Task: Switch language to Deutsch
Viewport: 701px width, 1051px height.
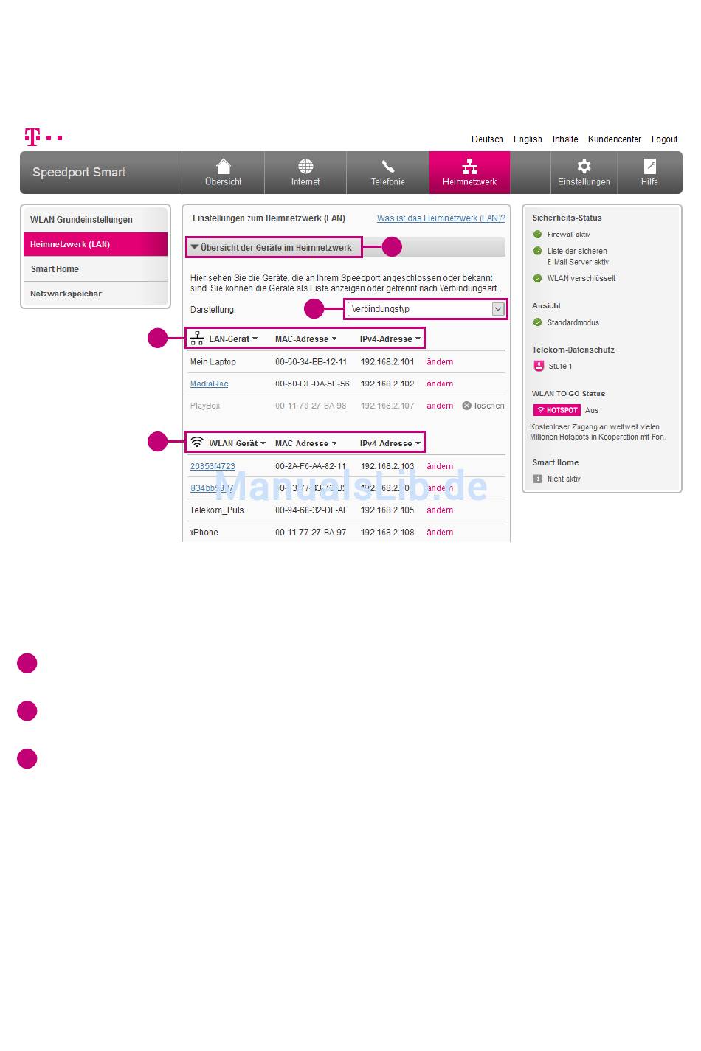Action: pos(487,139)
